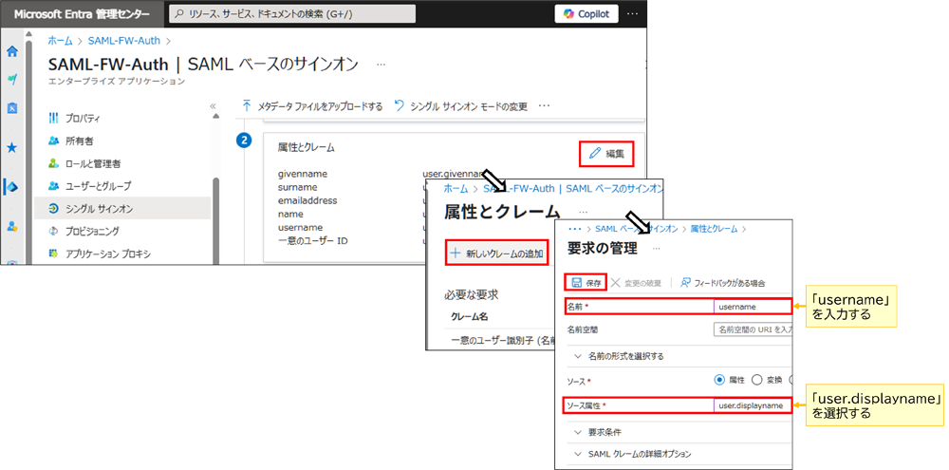This screenshot has width=949, height=470.
Task: Click the upload arrow icon for metadata file
Action: click(x=247, y=106)
